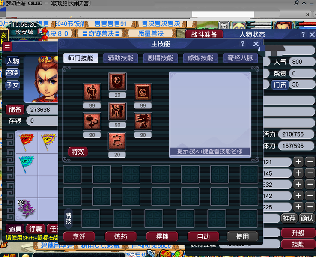Click the minus button beside value 121
This screenshot has width=316, height=257.
(x=310, y=161)
